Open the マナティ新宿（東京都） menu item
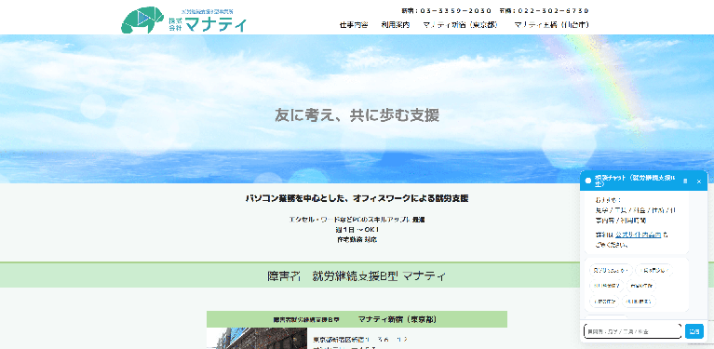Screen dimensions: 714x349 [461, 25]
